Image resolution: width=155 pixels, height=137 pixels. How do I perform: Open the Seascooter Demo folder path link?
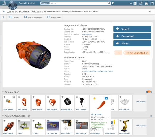pos(98,71)
